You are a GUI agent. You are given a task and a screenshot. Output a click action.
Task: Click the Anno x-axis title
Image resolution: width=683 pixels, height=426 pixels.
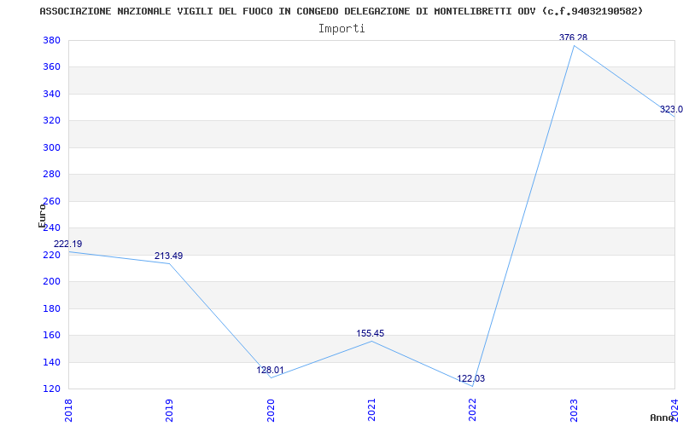click(x=663, y=417)
